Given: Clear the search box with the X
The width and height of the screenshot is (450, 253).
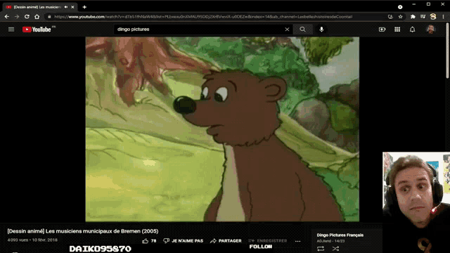Looking at the screenshot, I should (x=287, y=30).
